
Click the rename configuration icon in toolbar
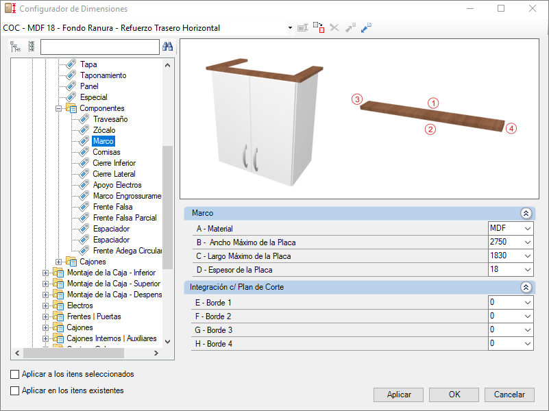[302, 27]
